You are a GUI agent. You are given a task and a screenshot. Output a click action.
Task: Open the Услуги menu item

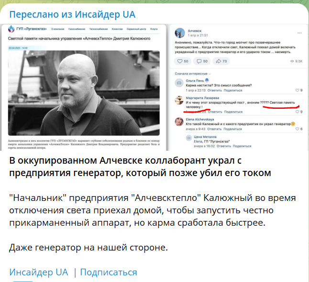point(154,29)
